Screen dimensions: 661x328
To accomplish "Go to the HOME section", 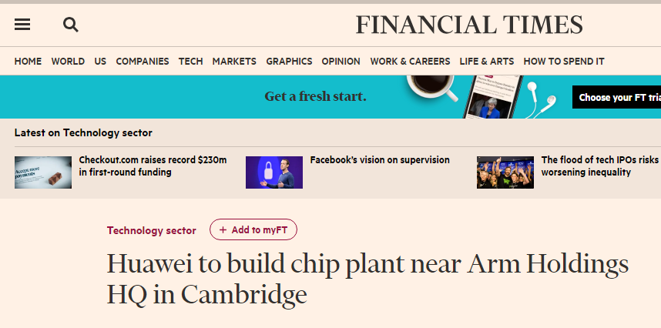I will click(x=28, y=62).
